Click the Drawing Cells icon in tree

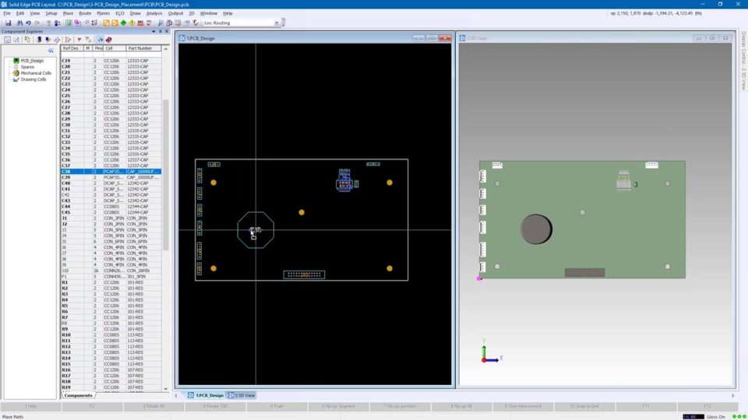coord(15,79)
